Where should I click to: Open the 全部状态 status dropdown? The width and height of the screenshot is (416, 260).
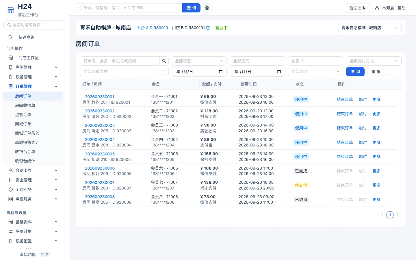[x=199, y=61]
